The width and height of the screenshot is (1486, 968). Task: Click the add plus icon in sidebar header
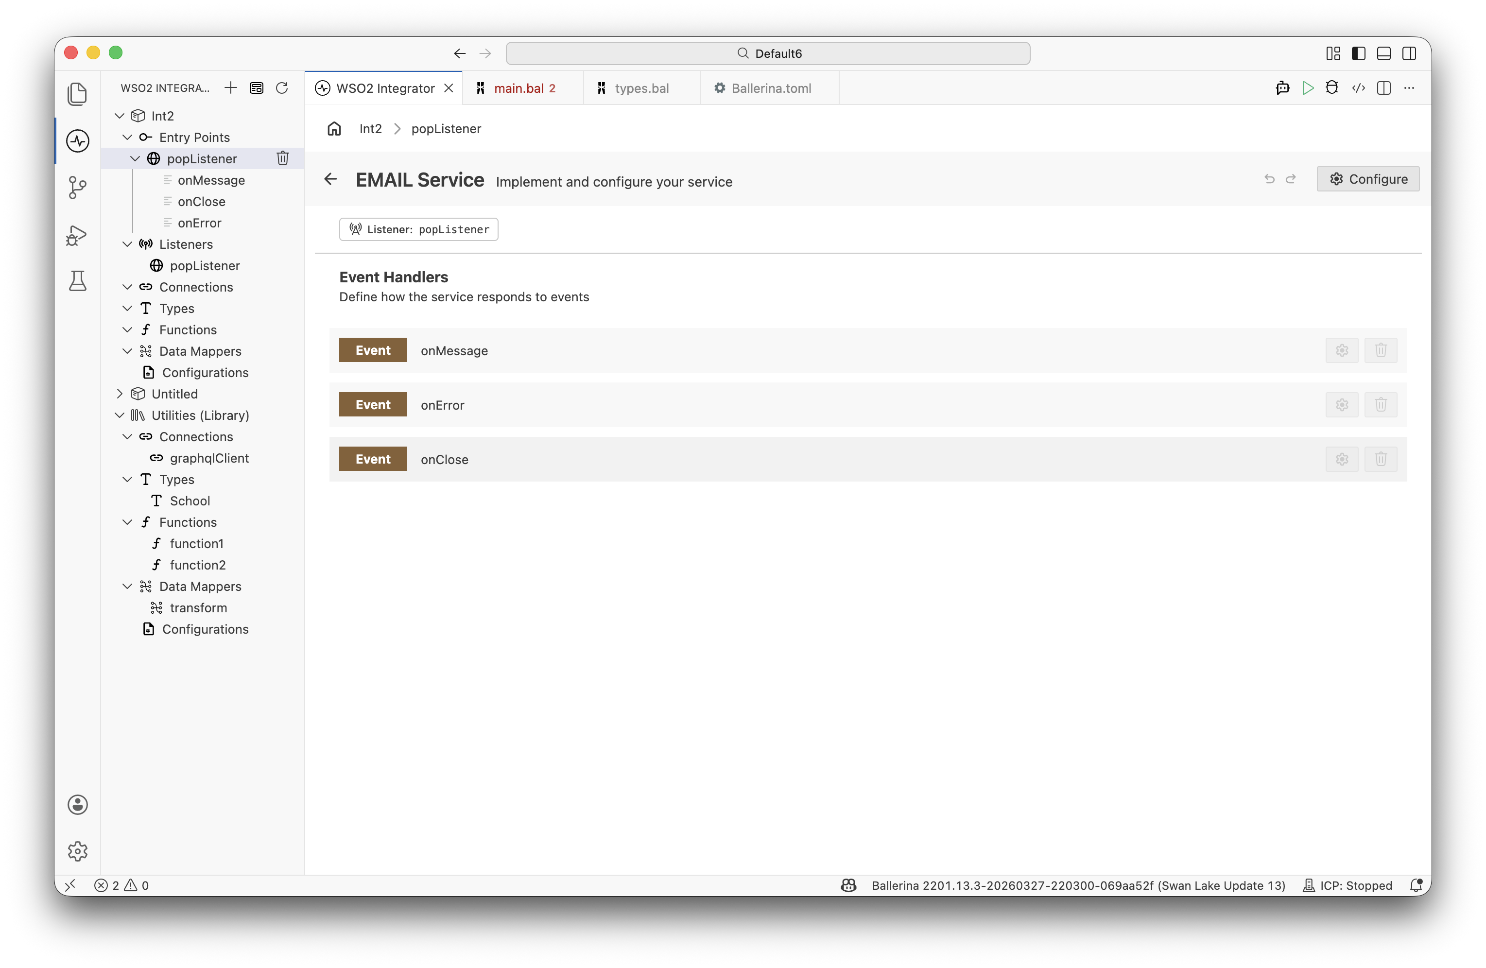(x=230, y=88)
